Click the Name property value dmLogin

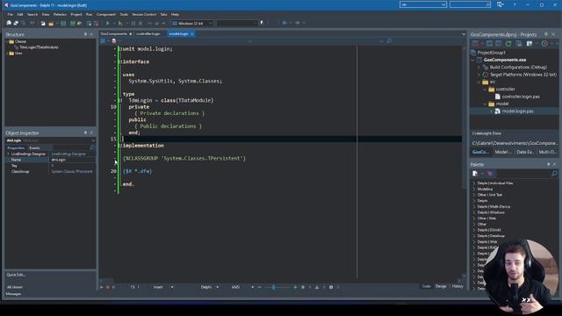[72, 160]
